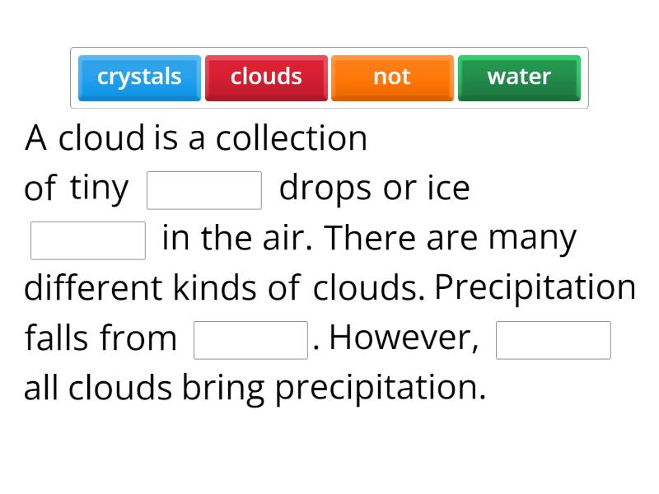Choose the green "water" word tile
659x494 pixels.
tap(519, 77)
